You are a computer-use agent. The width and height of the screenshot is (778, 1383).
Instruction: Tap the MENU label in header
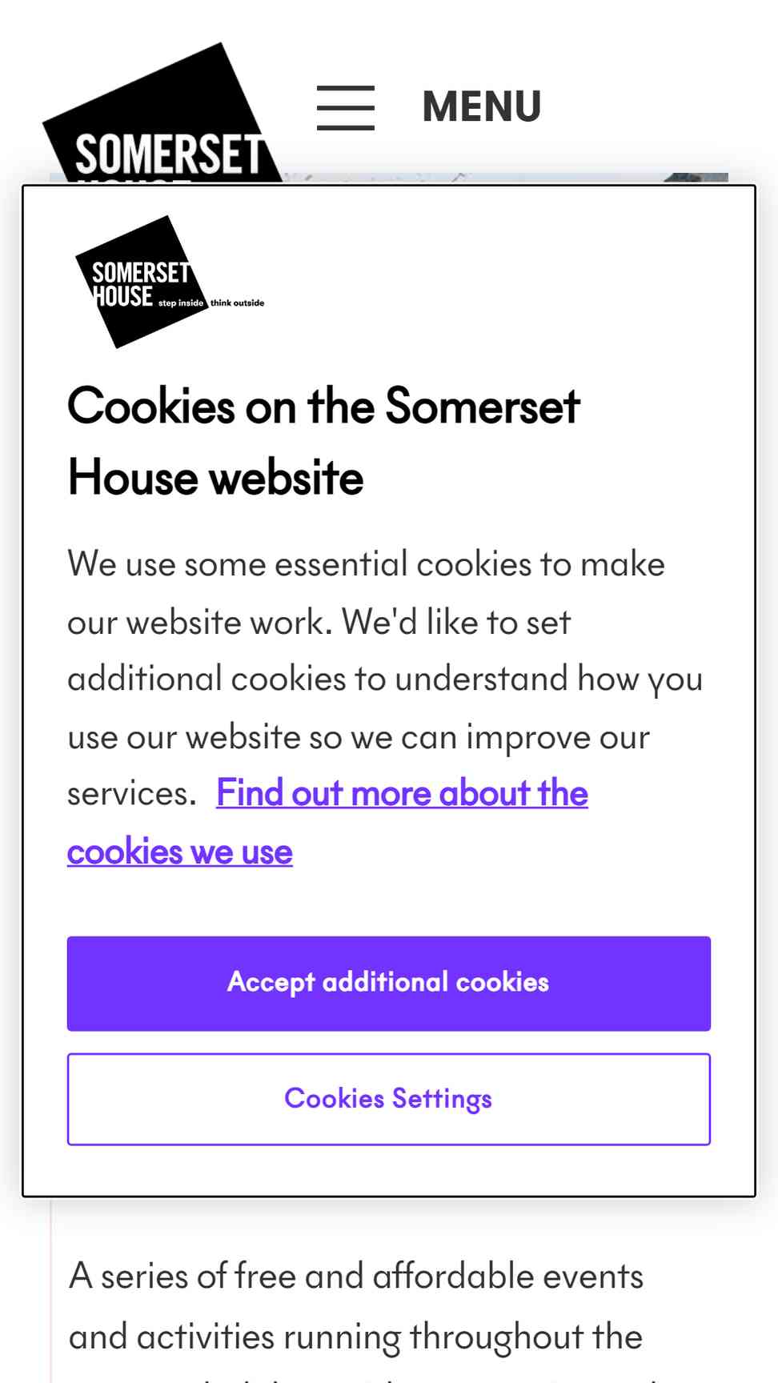point(482,106)
